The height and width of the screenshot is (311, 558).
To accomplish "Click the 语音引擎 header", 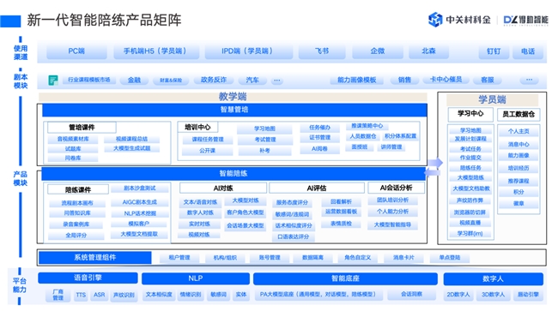I will coord(88,278).
